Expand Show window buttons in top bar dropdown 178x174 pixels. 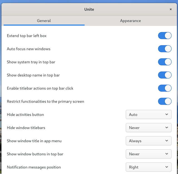coord(149,154)
